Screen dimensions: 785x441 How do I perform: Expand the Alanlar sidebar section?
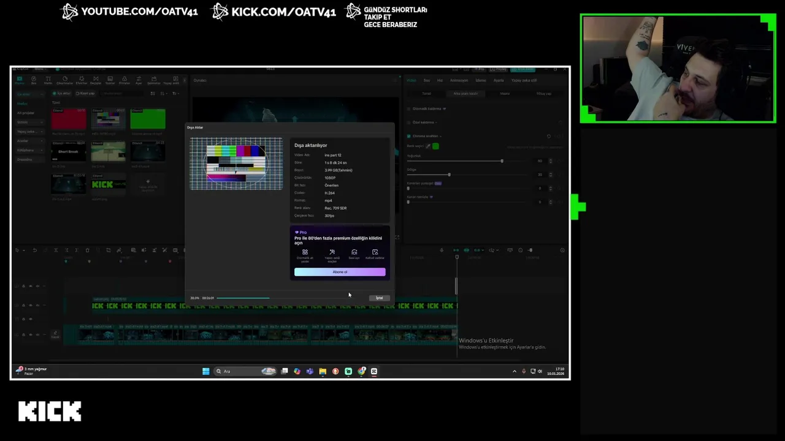click(x=30, y=141)
